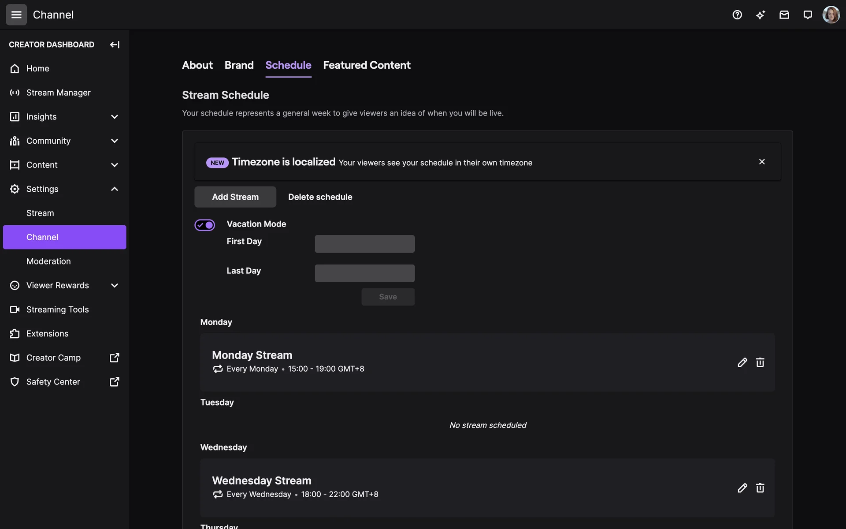Click the First Day date field
Image resolution: width=846 pixels, height=529 pixels.
[x=364, y=244]
